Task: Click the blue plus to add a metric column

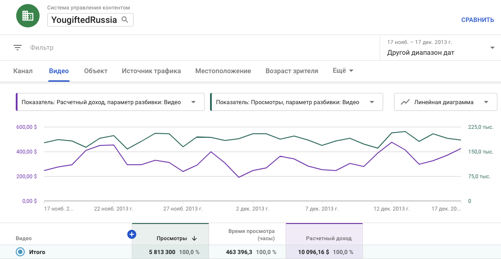Action: 132,234
